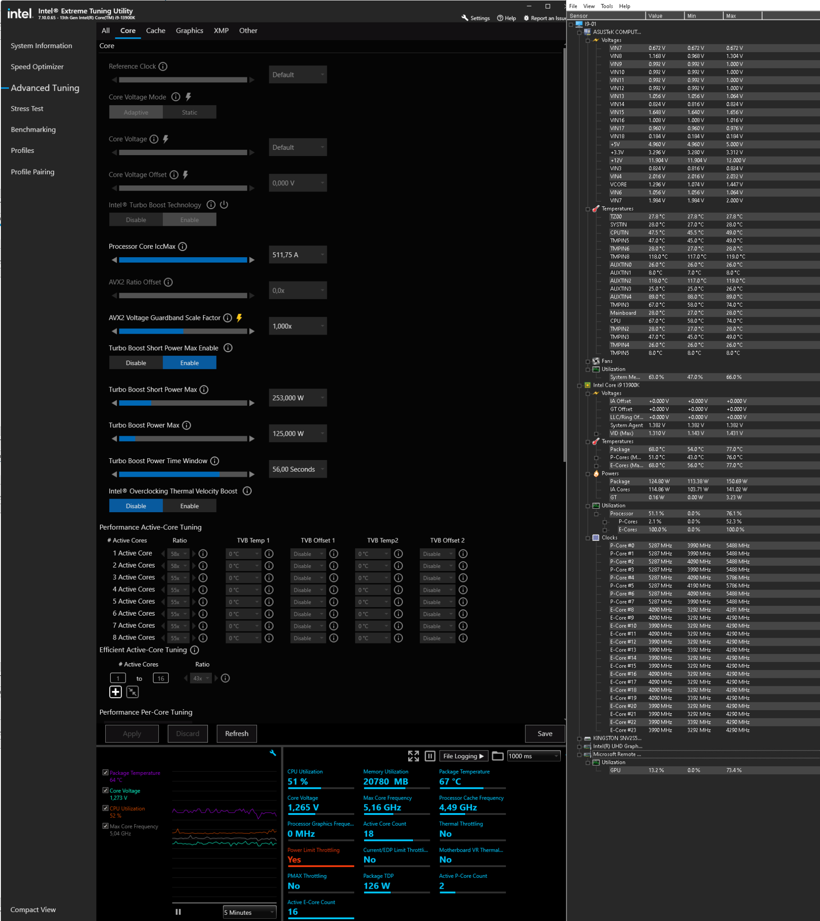Pause the graph at bottom left
Image resolution: width=820 pixels, height=921 pixels.
pyautogui.click(x=178, y=912)
